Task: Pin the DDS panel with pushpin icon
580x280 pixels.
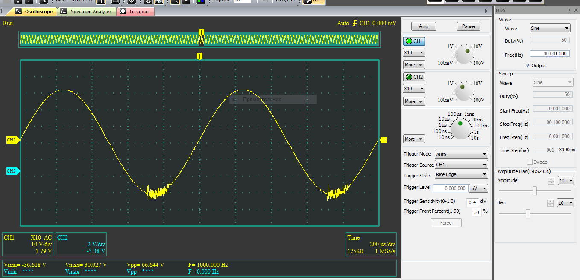Action: tap(568, 10)
